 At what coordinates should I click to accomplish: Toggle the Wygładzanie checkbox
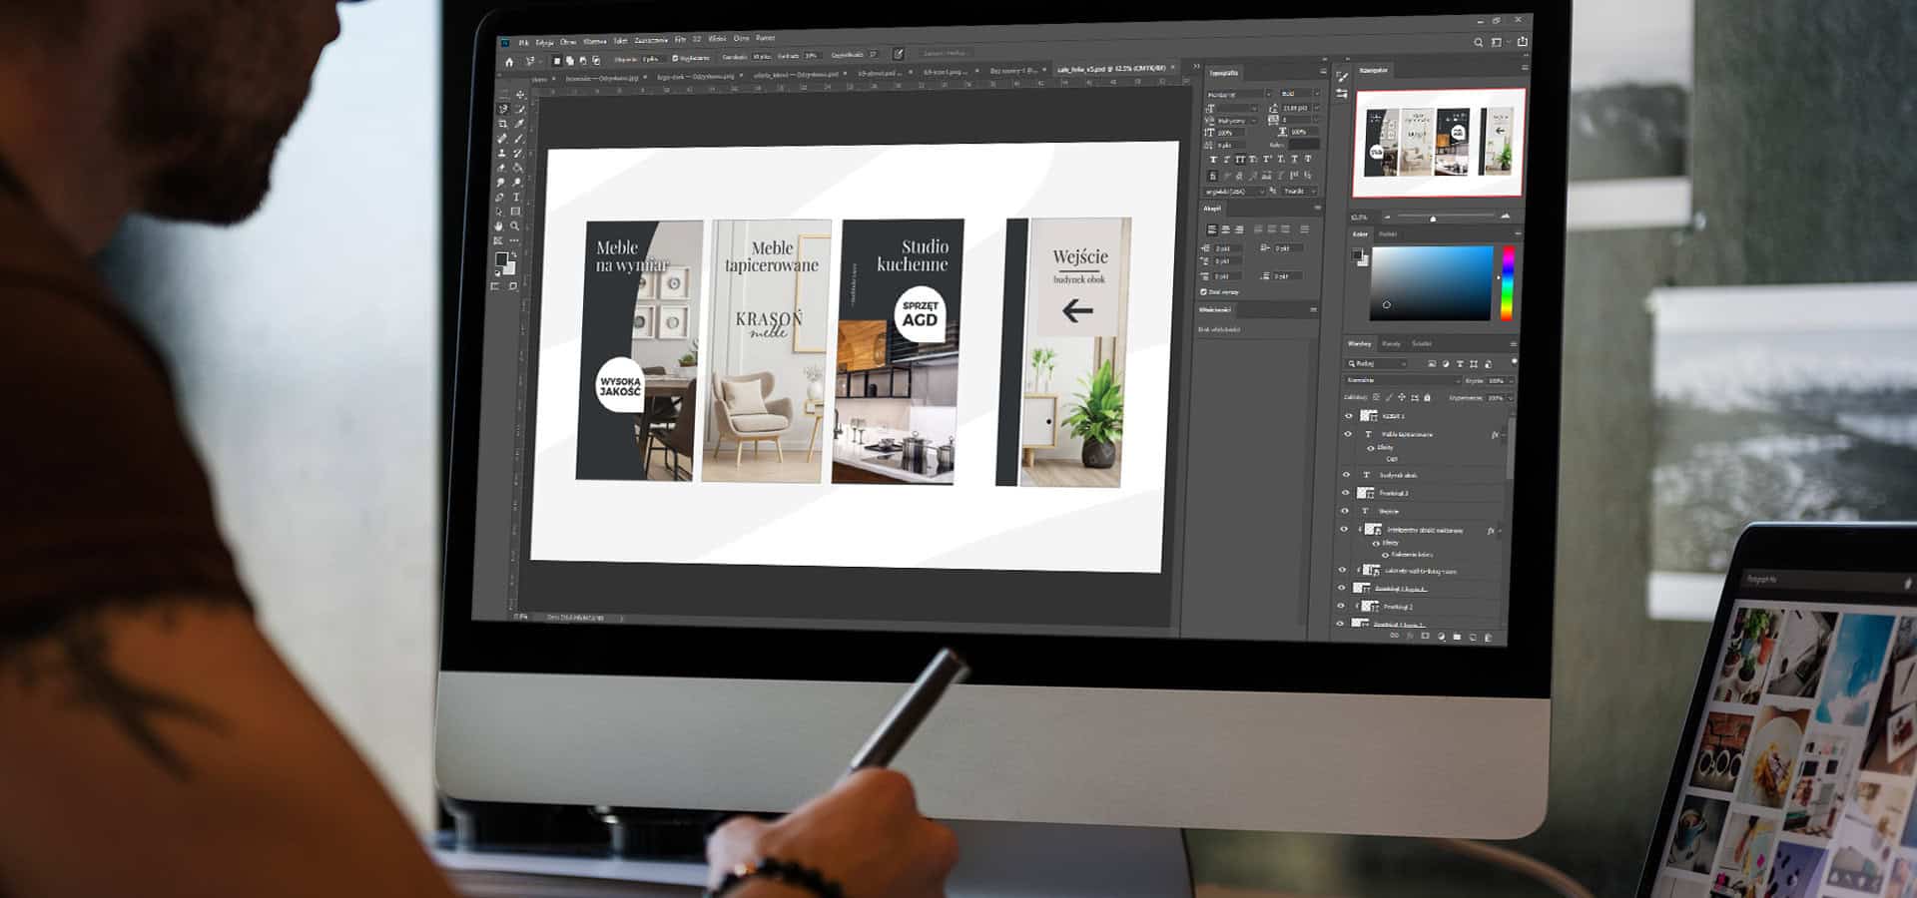pyautogui.click(x=675, y=58)
